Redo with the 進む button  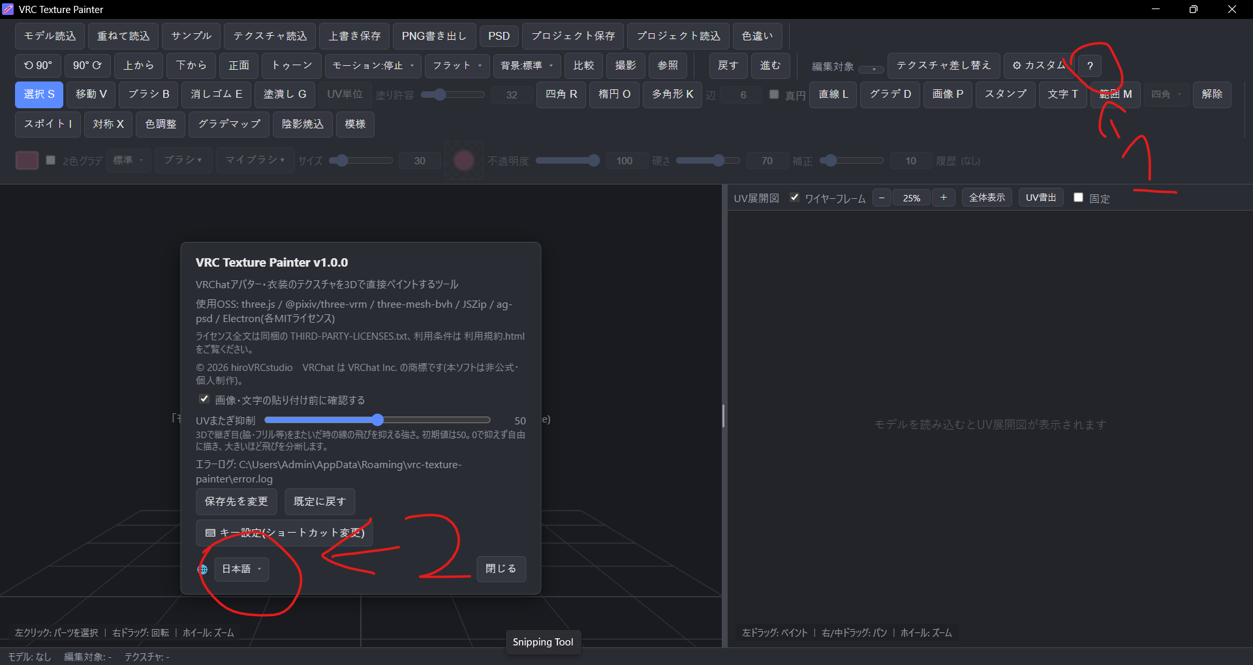click(x=770, y=66)
